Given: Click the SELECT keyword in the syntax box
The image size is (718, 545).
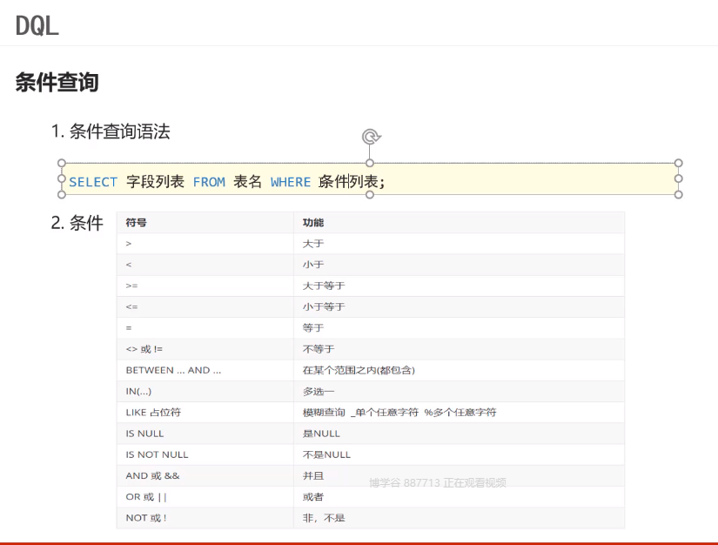Looking at the screenshot, I should click(x=93, y=182).
